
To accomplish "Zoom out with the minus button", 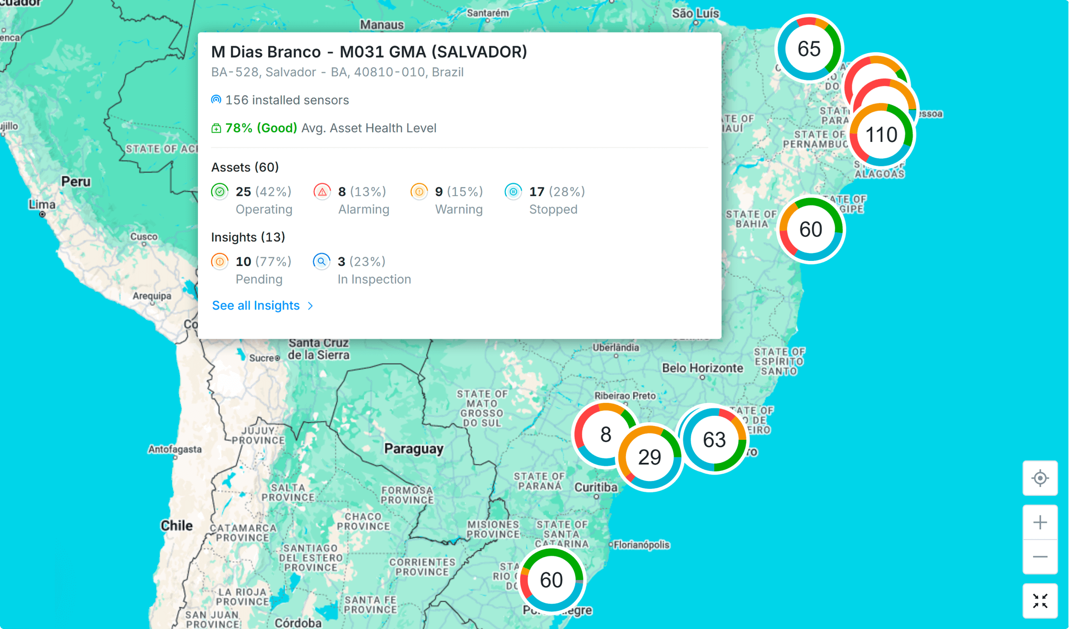I will (x=1040, y=557).
